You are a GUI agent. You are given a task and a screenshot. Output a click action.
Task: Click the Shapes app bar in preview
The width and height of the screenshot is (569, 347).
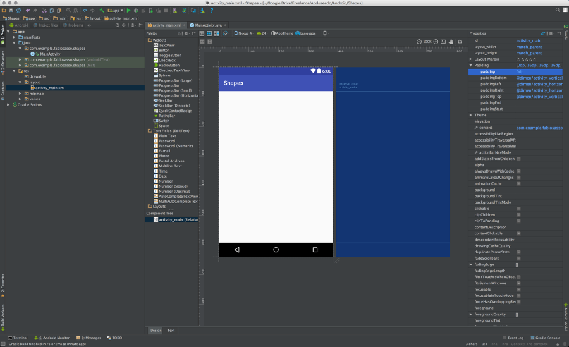pos(276,83)
